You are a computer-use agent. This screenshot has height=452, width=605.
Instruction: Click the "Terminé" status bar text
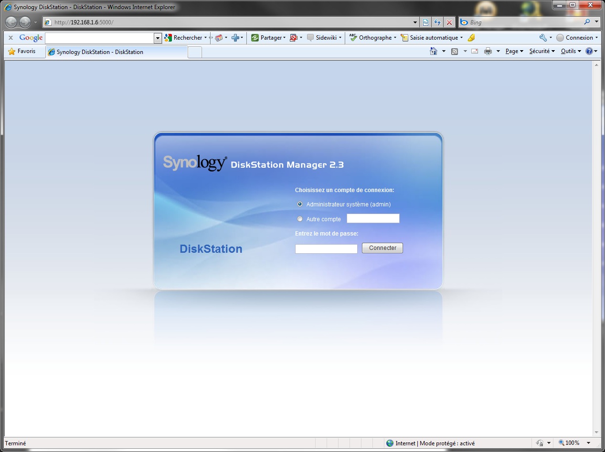click(x=15, y=443)
